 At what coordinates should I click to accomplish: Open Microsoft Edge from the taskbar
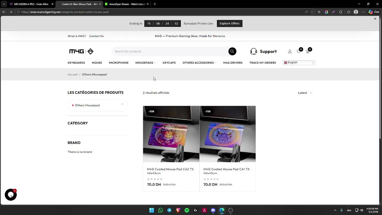click(x=222, y=210)
